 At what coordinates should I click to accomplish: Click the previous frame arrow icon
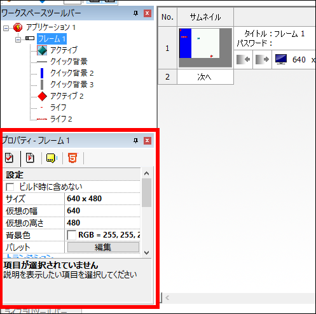244,60
